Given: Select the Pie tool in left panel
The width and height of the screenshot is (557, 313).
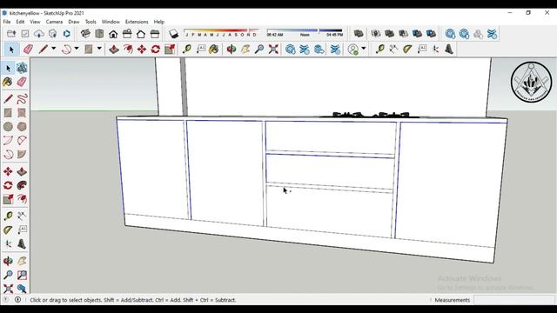Looking at the screenshot, I should point(22,155).
